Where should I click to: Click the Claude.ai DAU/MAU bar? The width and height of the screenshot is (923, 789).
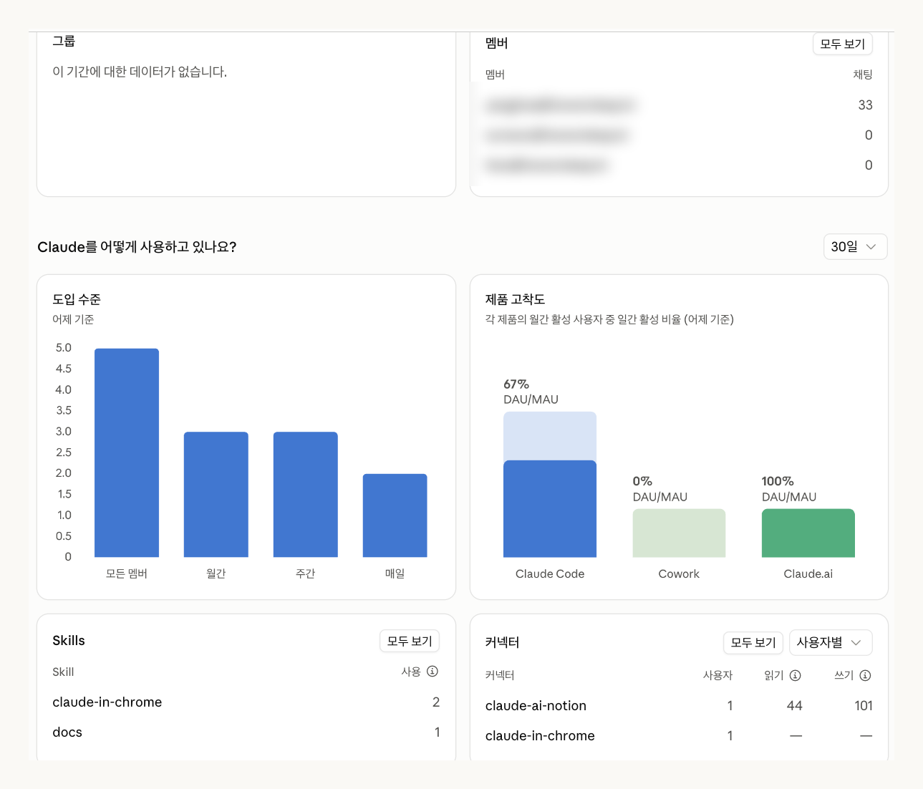point(808,533)
